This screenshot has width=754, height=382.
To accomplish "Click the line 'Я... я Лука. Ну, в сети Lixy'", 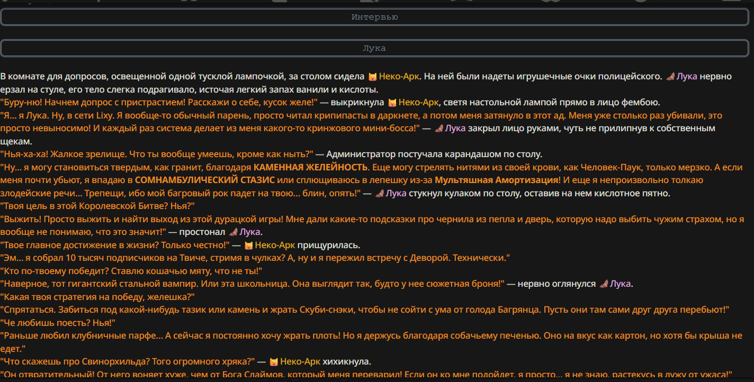I will point(361,122).
